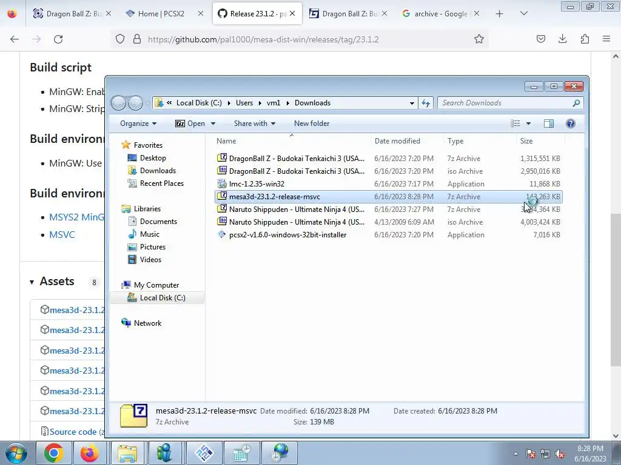Open Documents library
This screenshot has width=621, height=465.
(x=152, y=222)
